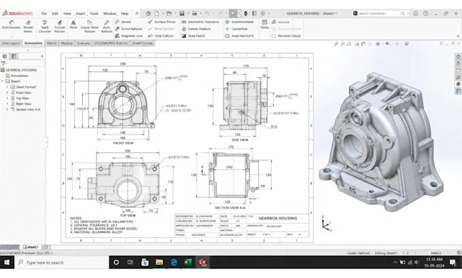
Task: Click the Open file icon
Action: pyautogui.click(x=168, y=14)
